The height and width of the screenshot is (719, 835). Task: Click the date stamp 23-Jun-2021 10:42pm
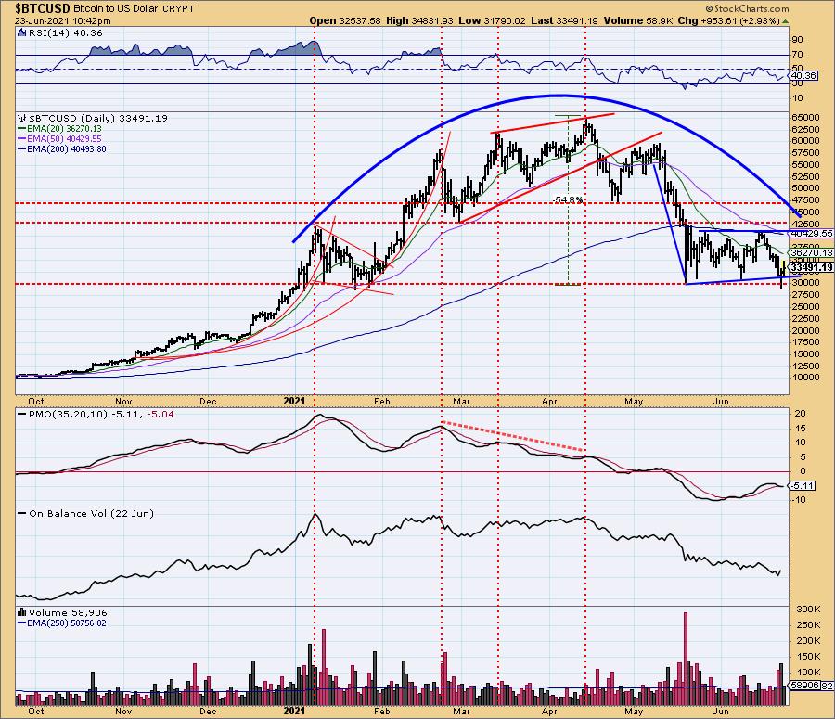63,21
